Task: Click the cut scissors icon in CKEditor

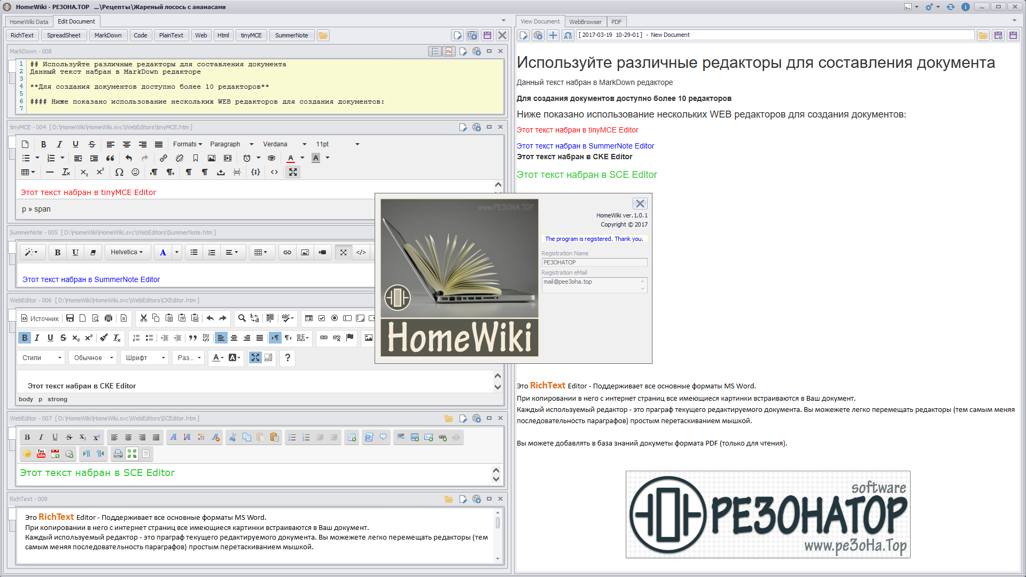Action: point(143,318)
